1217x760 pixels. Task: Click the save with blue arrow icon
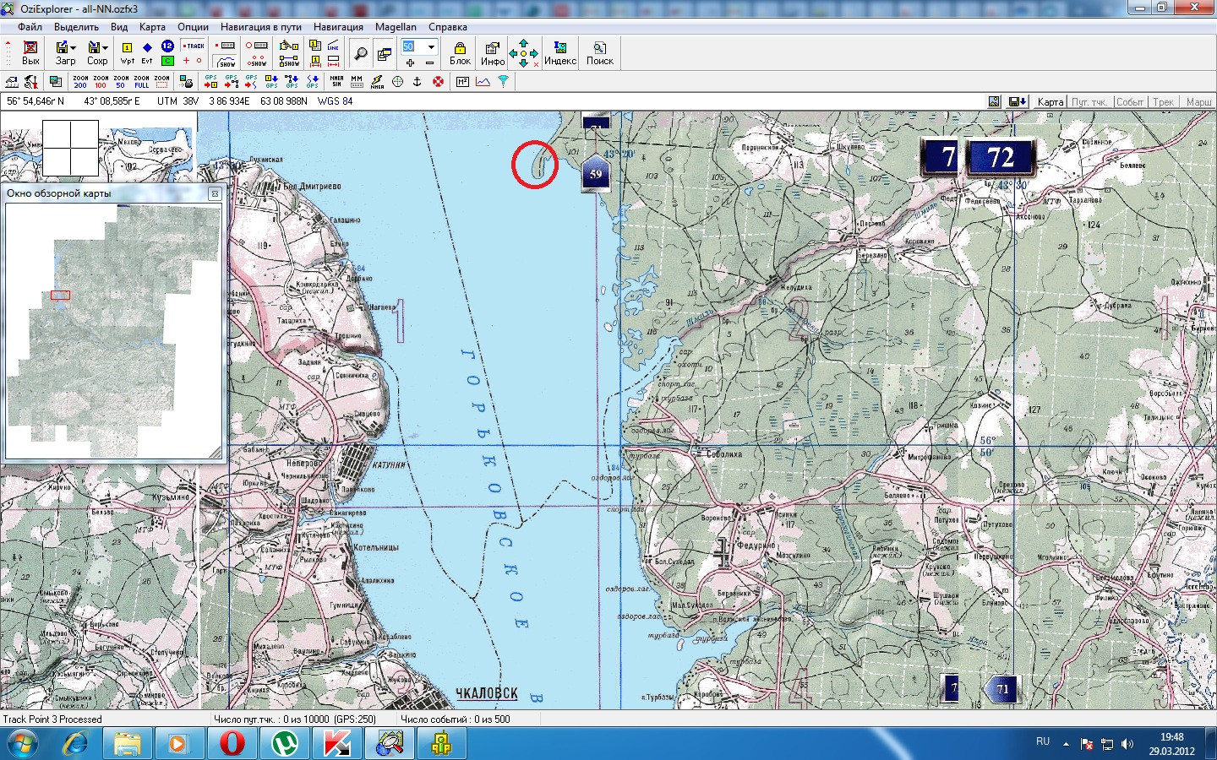pos(1017,101)
